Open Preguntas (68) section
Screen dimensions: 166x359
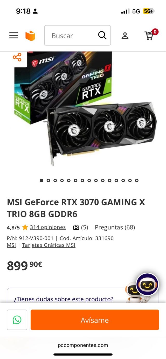[115, 227]
